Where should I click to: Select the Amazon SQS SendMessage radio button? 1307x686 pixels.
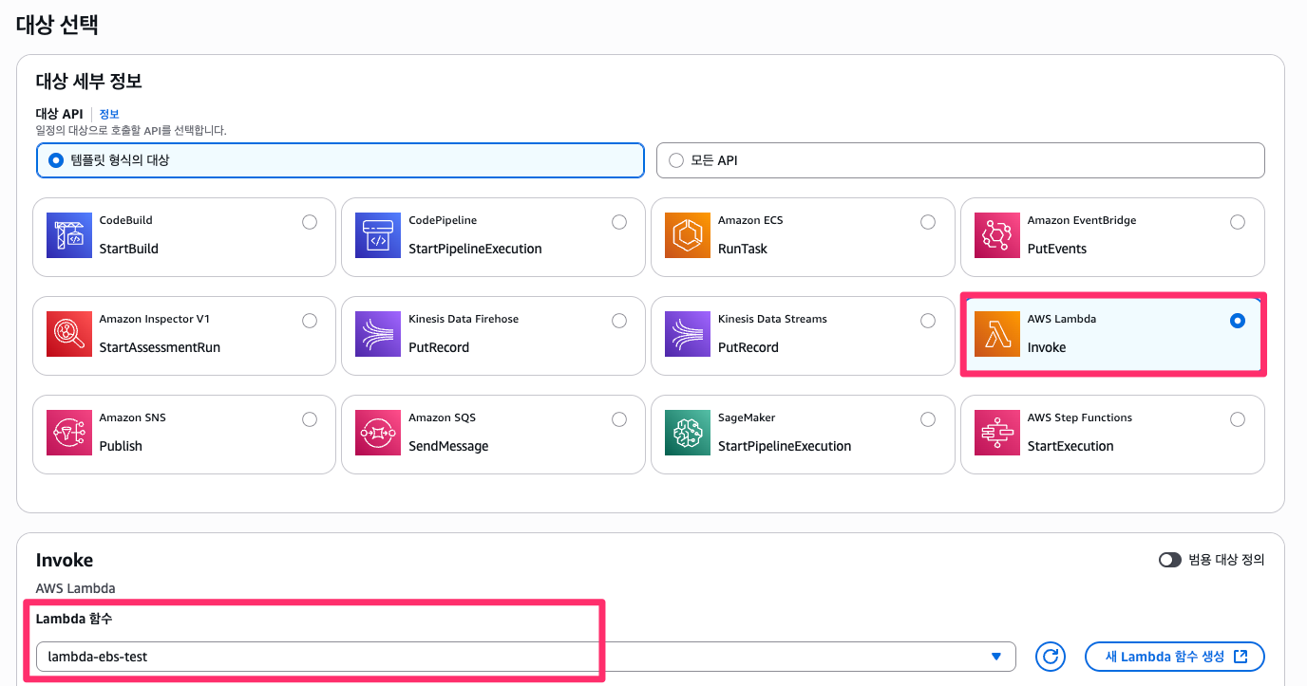pyautogui.click(x=619, y=419)
